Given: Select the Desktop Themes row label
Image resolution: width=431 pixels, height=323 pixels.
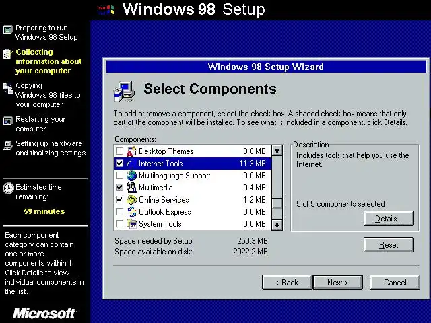Looking at the screenshot, I should coord(166,151).
